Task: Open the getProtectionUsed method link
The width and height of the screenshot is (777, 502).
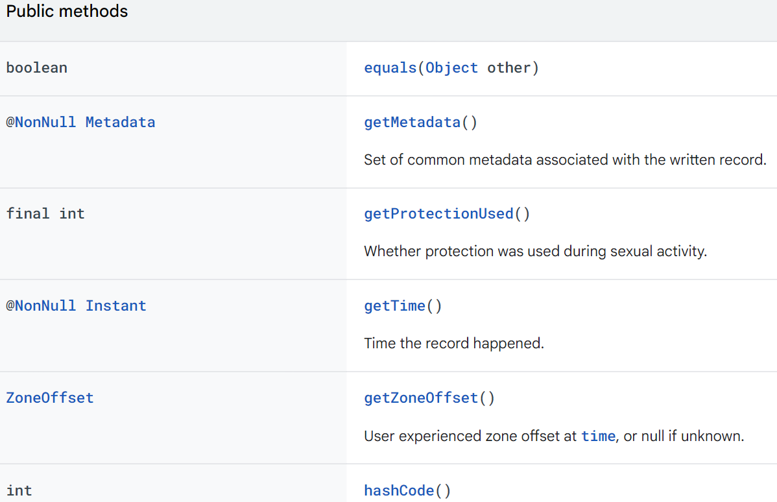Action: (x=438, y=213)
